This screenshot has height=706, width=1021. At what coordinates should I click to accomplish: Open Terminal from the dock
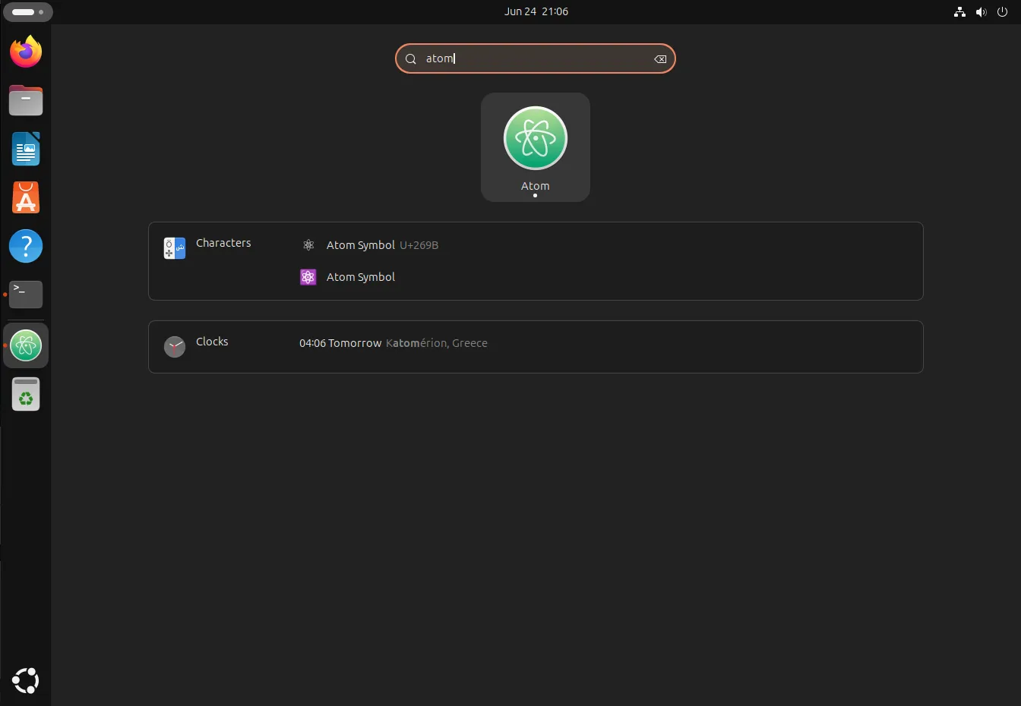(26, 295)
